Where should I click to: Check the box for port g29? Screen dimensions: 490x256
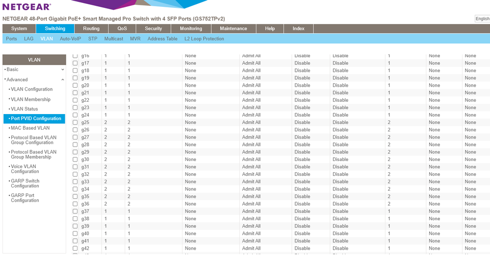click(x=75, y=152)
